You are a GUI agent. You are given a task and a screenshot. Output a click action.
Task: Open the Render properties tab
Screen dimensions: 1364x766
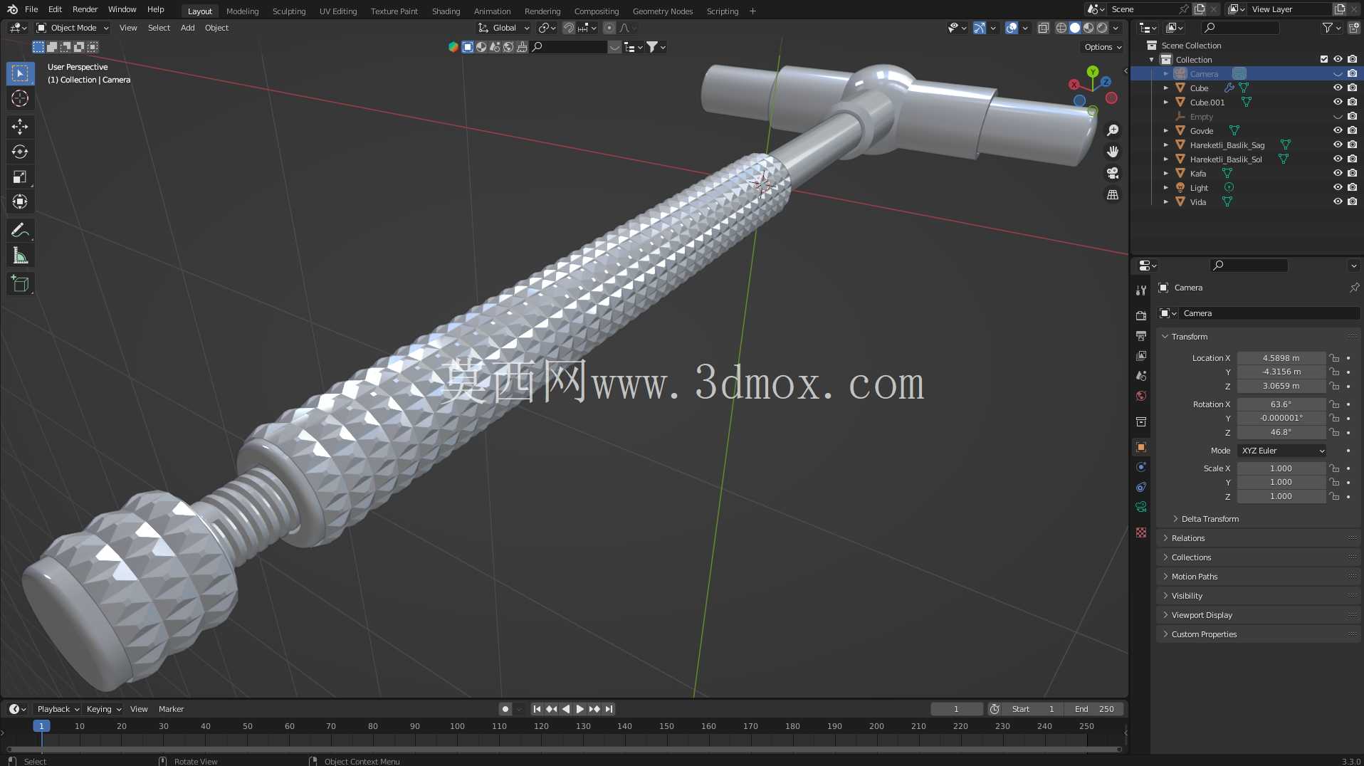[1141, 315]
